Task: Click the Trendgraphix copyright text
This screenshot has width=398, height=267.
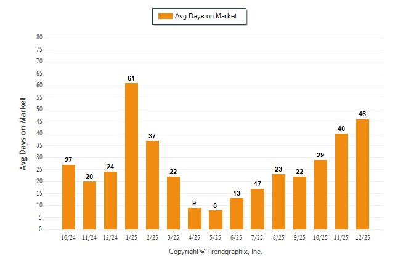Action: pyautogui.click(x=216, y=252)
